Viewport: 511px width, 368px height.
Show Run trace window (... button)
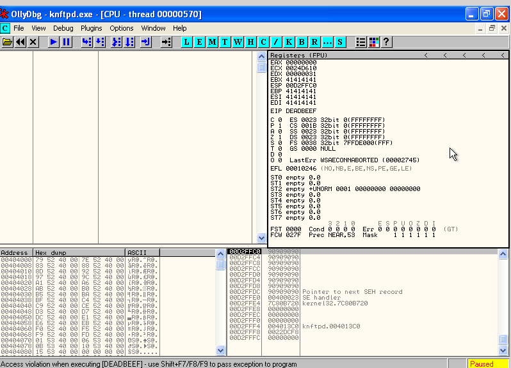pos(327,42)
